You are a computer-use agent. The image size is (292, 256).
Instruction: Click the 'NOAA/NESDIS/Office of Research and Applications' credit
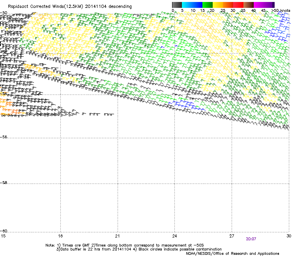(x=232, y=254)
